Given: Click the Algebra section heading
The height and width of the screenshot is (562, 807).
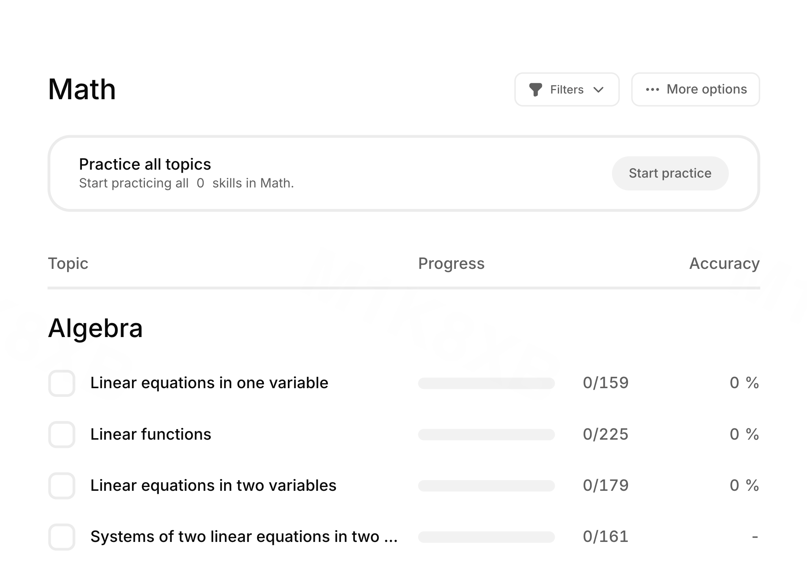Looking at the screenshot, I should (95, 328).
